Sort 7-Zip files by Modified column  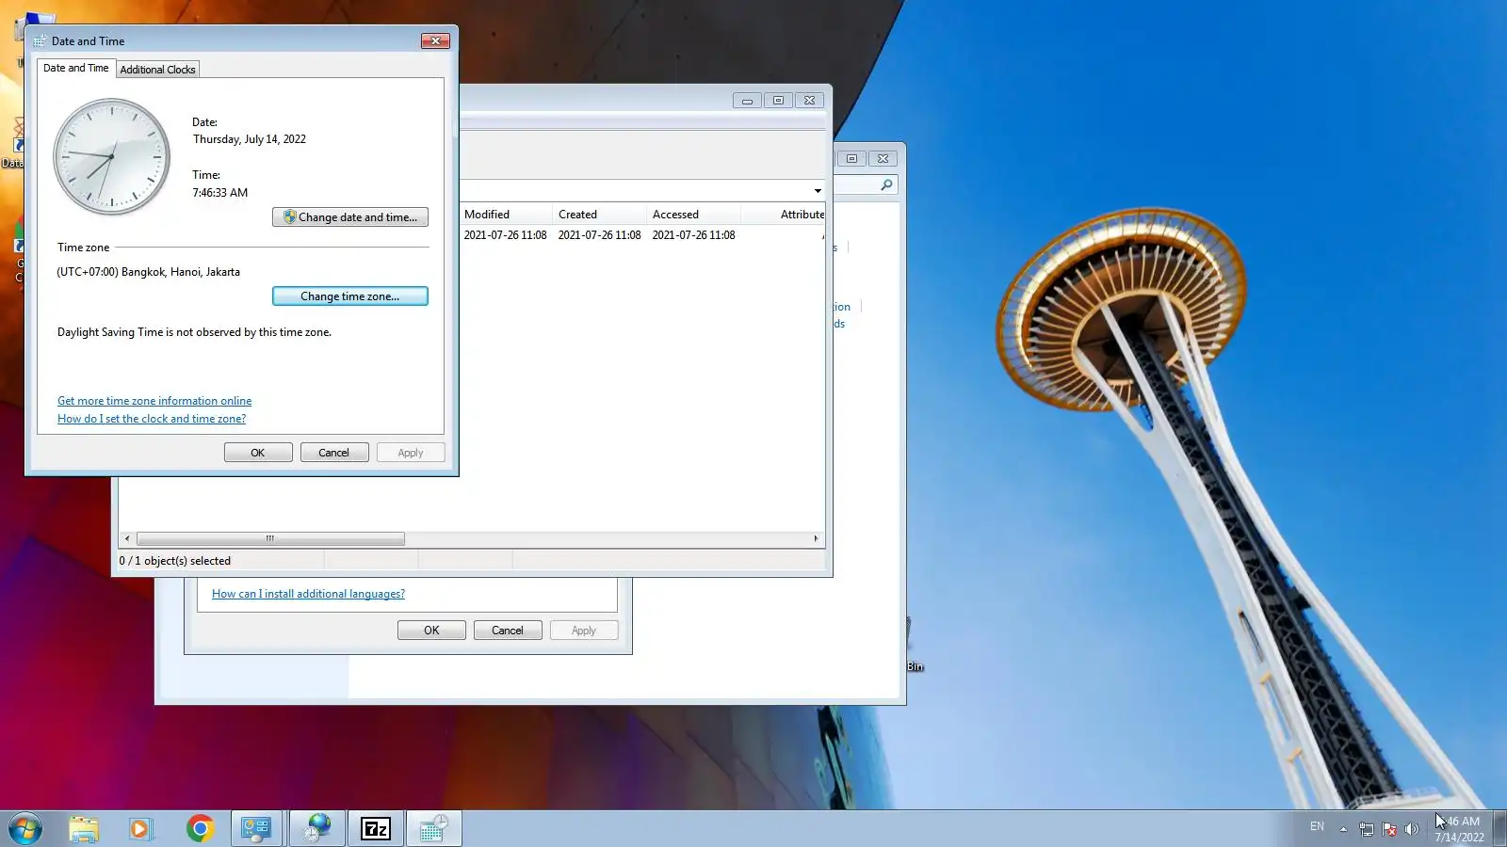pyautogui.click(x=505, y=215)
